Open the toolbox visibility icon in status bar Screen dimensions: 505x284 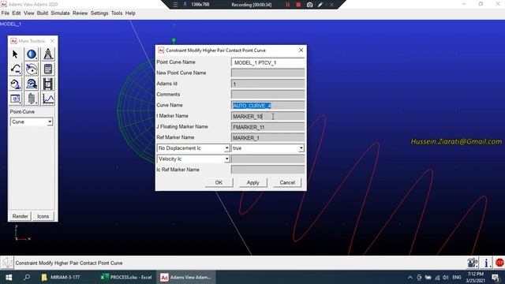pos(473,263)
